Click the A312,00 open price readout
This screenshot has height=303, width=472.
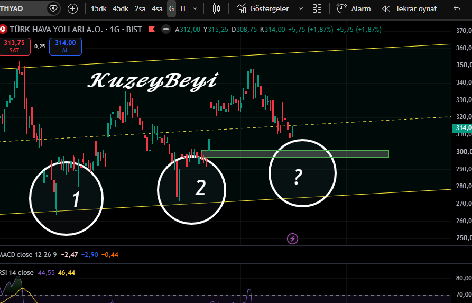coord(188,30)
